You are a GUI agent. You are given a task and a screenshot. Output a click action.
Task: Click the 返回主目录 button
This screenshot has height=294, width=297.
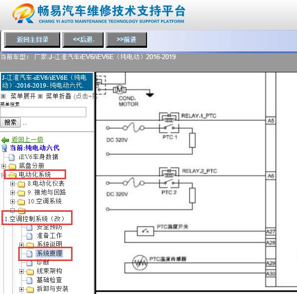(32, 40)
